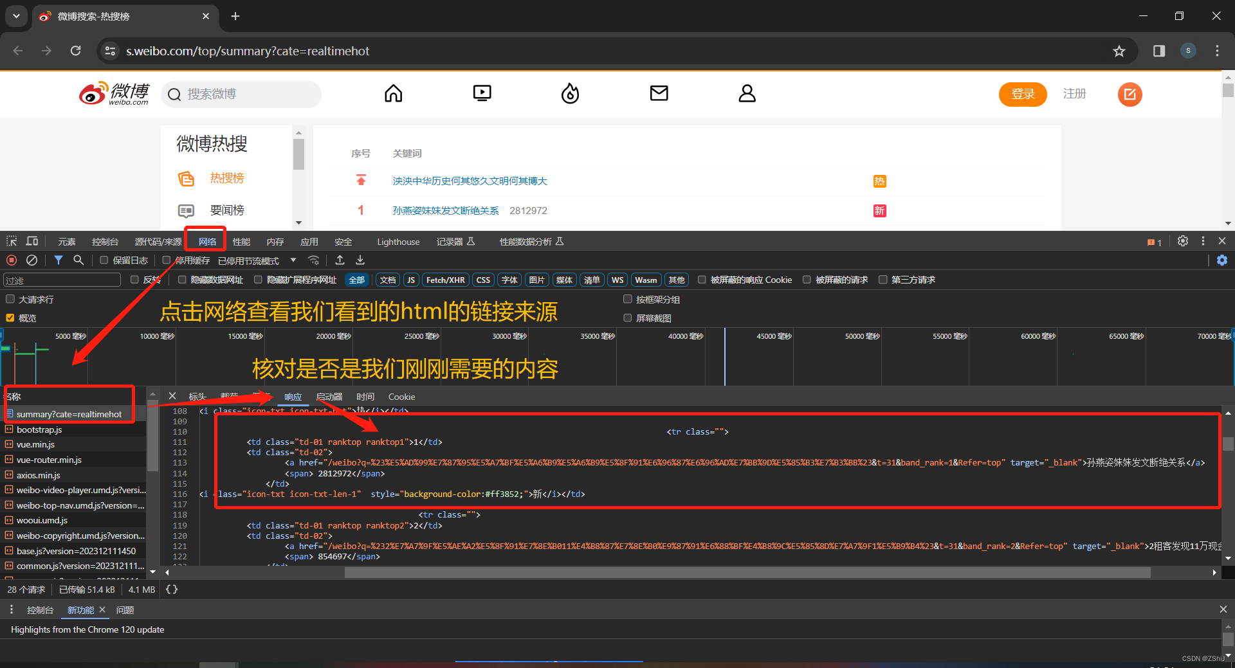Bookmark this page with the star icon
This screenshot has height=668, width=1235.
(x=1119, y=51)
